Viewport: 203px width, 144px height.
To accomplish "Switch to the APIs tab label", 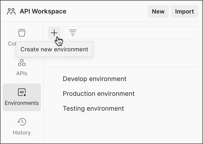I will coord(22,73).
